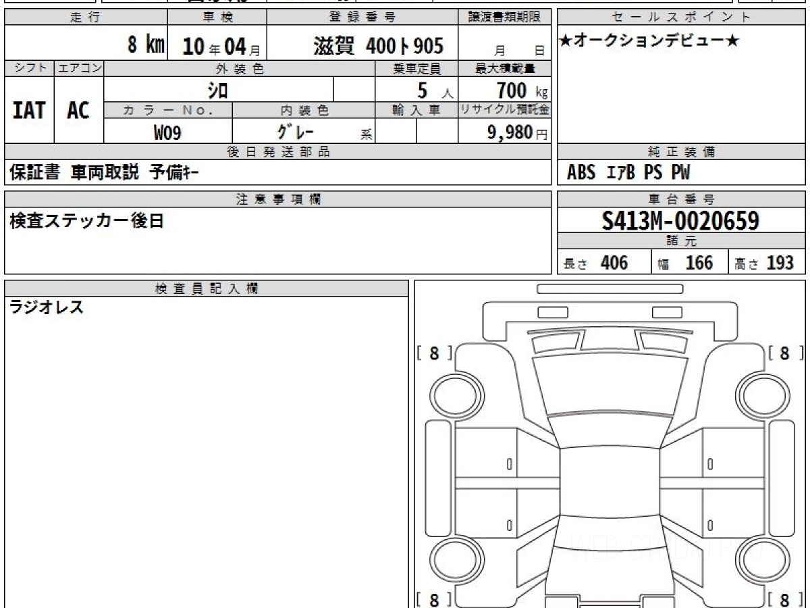Click the note 検査ステッカー後日
The image size is (810, 608).
87,220
